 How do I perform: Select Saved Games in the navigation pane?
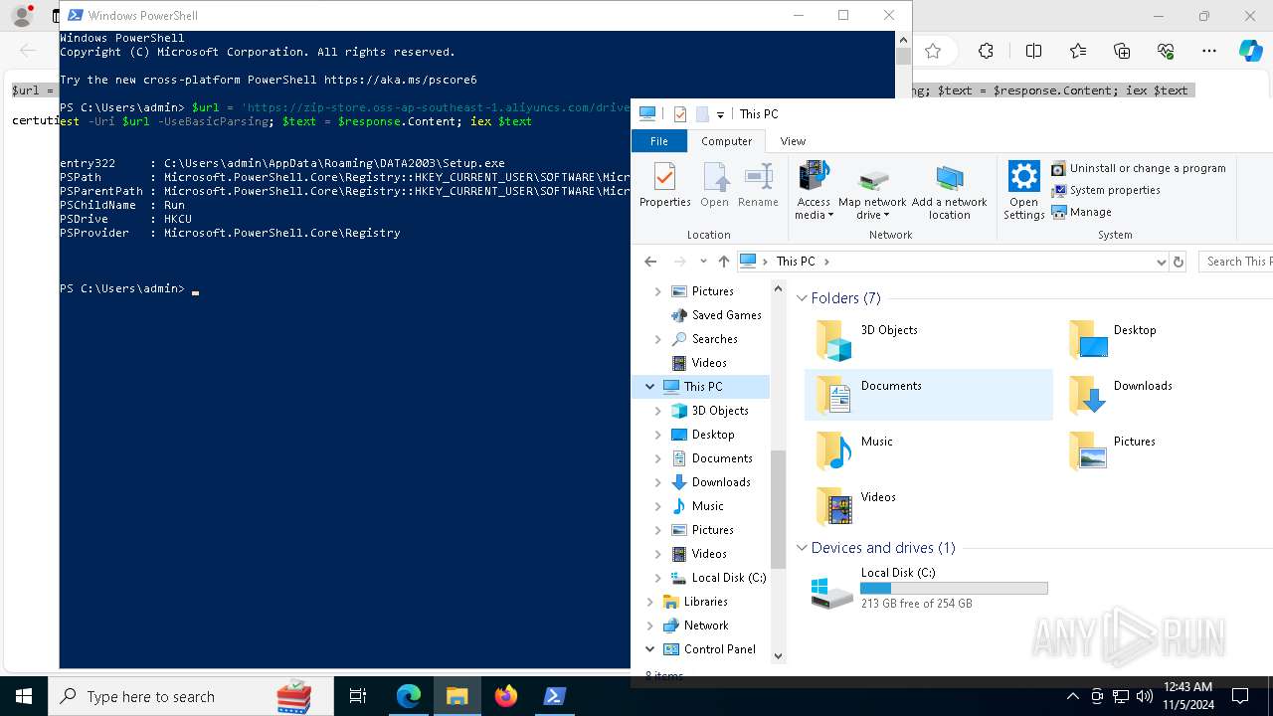pyautogui.click(x=716, y=315)
